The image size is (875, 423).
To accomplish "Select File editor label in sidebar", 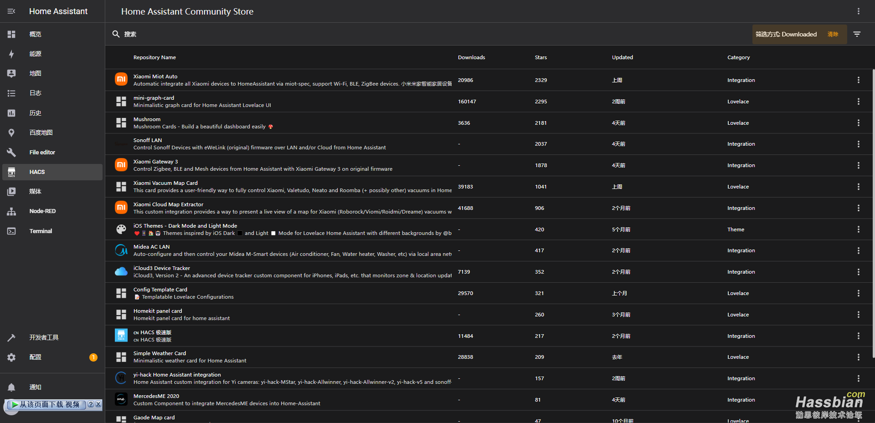I will coord(42,153).
